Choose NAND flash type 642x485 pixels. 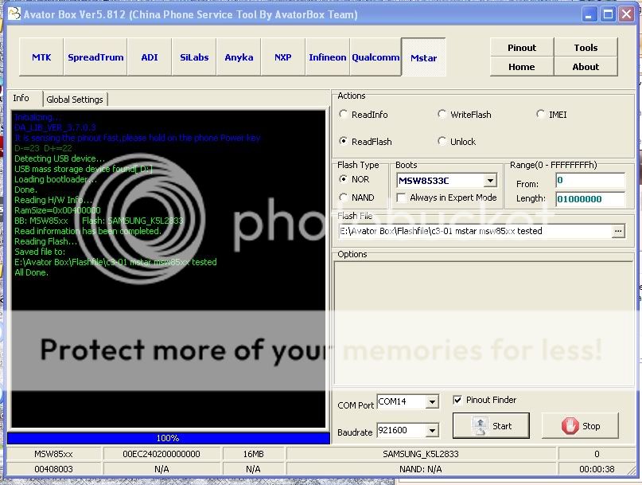click(x=356, y=198)
